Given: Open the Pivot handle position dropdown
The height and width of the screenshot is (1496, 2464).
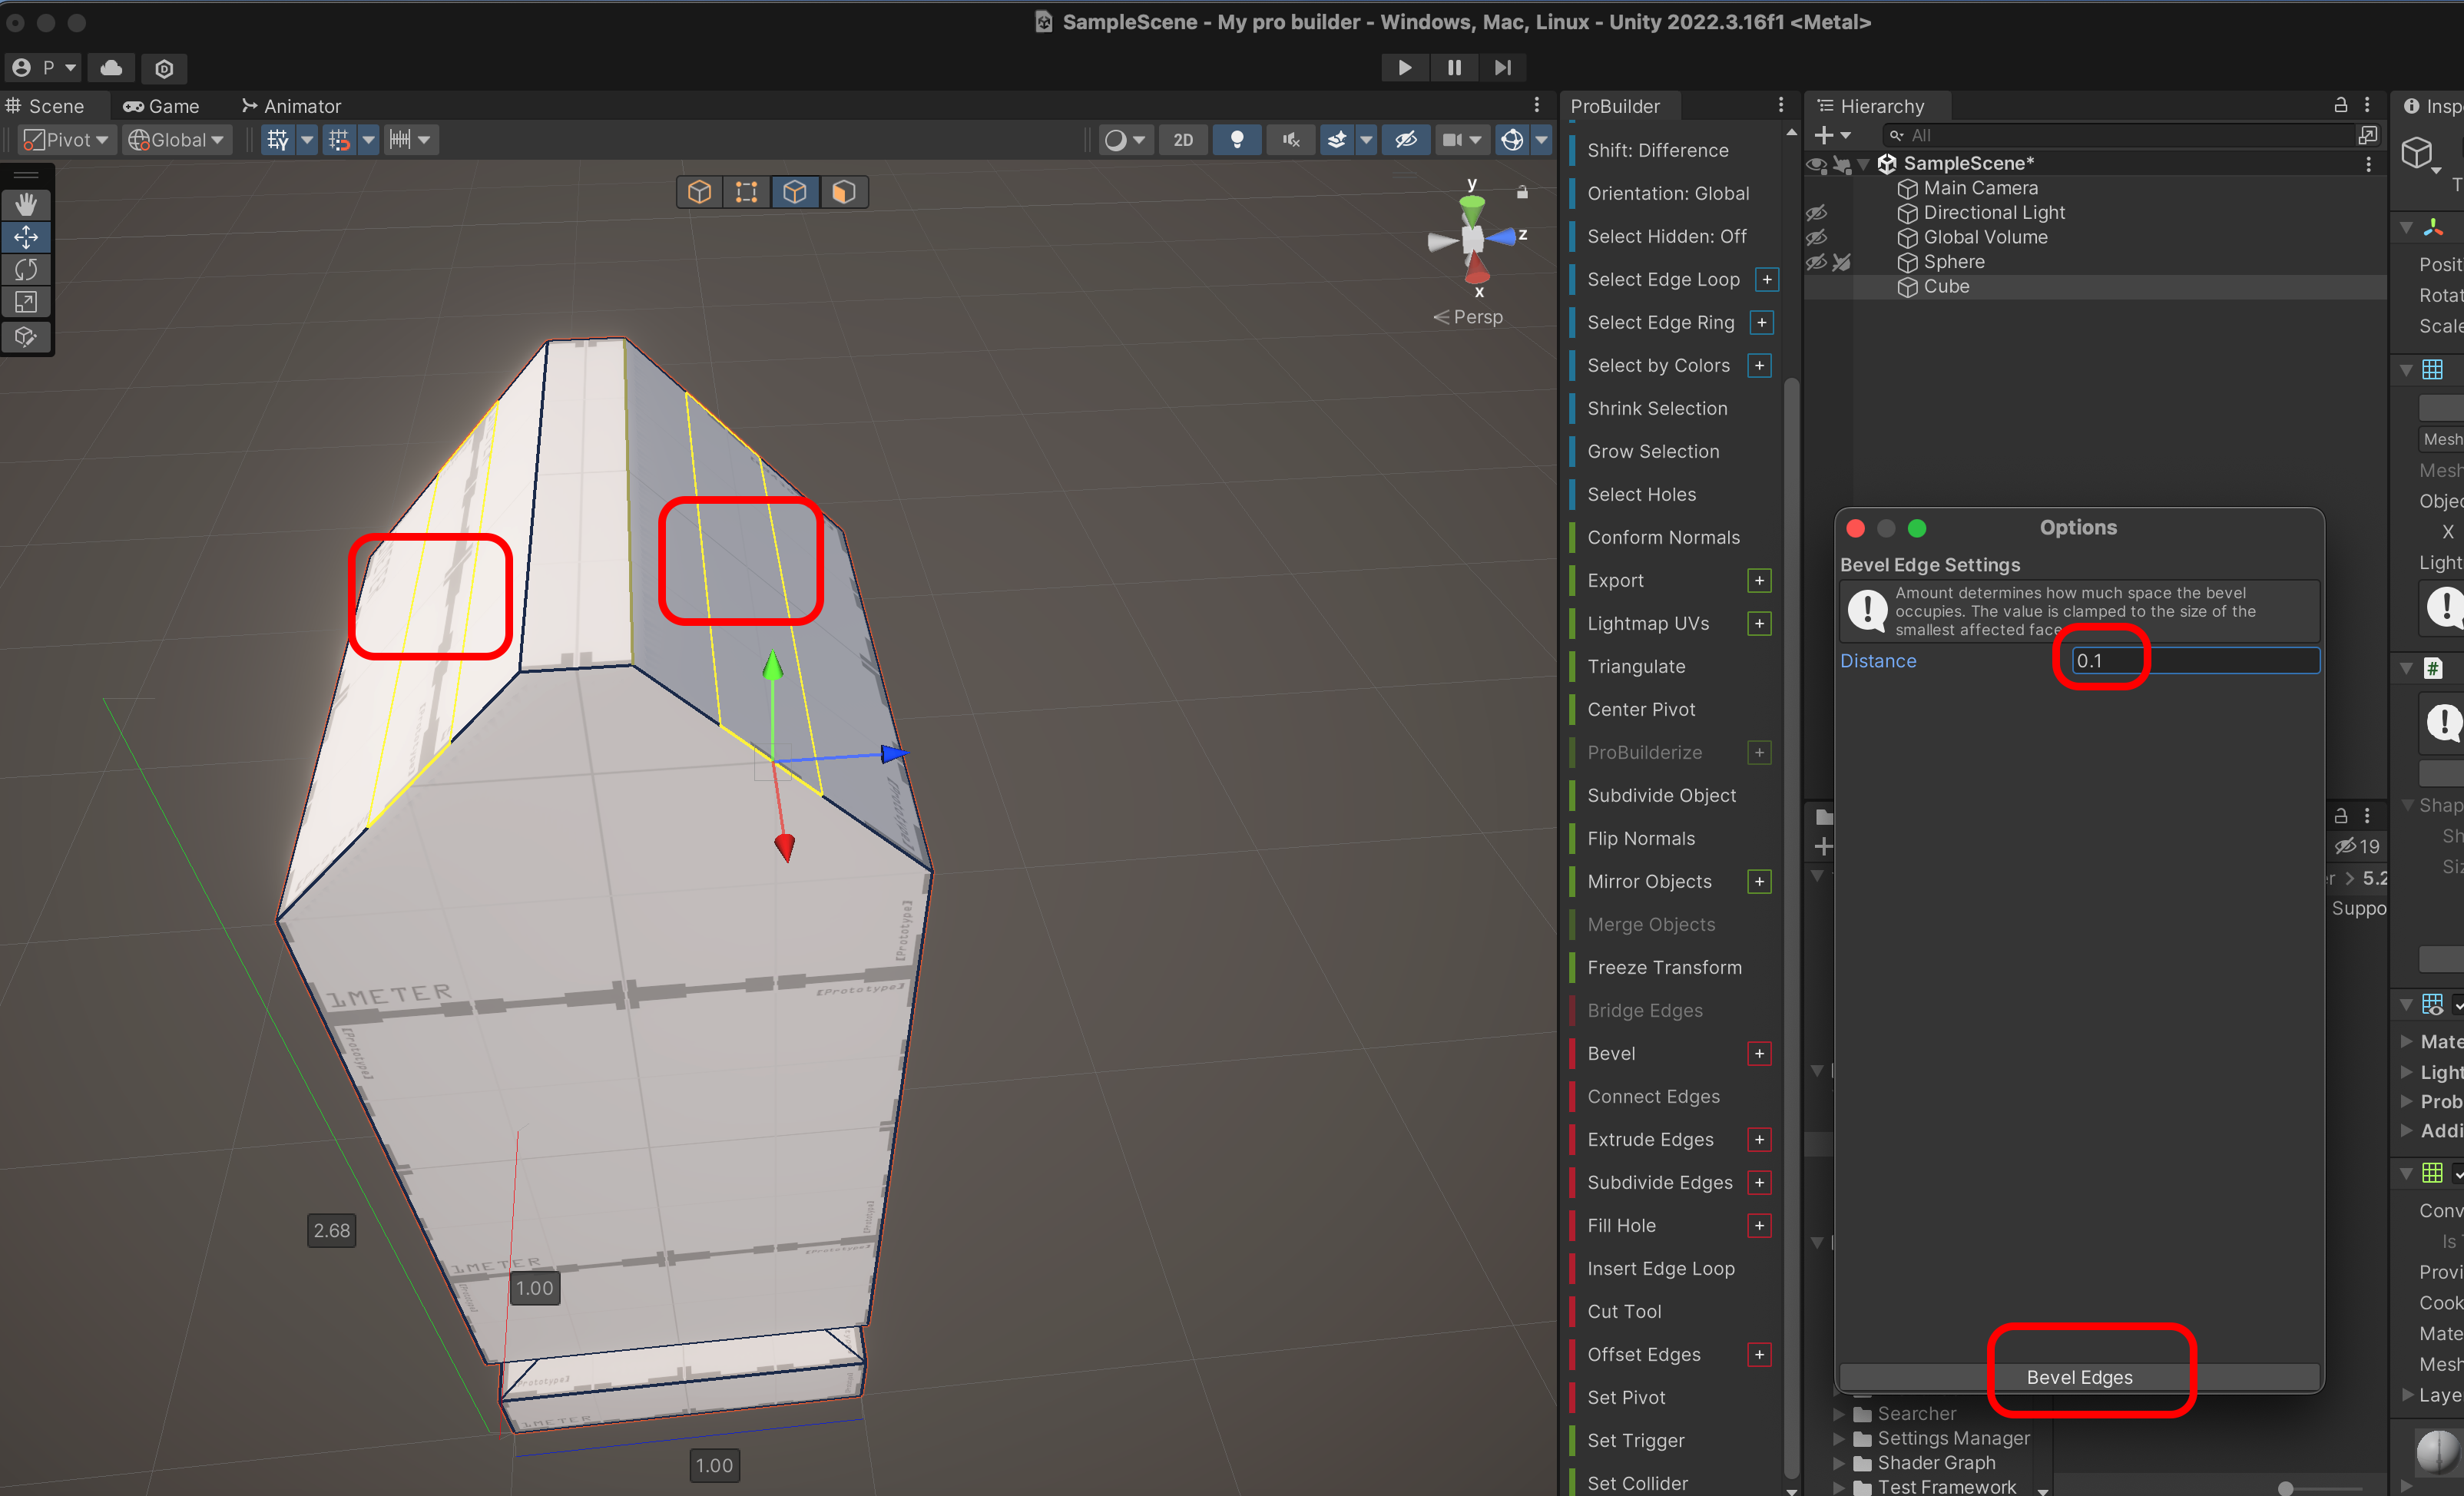Looking at the screenshot, I should point(67,140).
